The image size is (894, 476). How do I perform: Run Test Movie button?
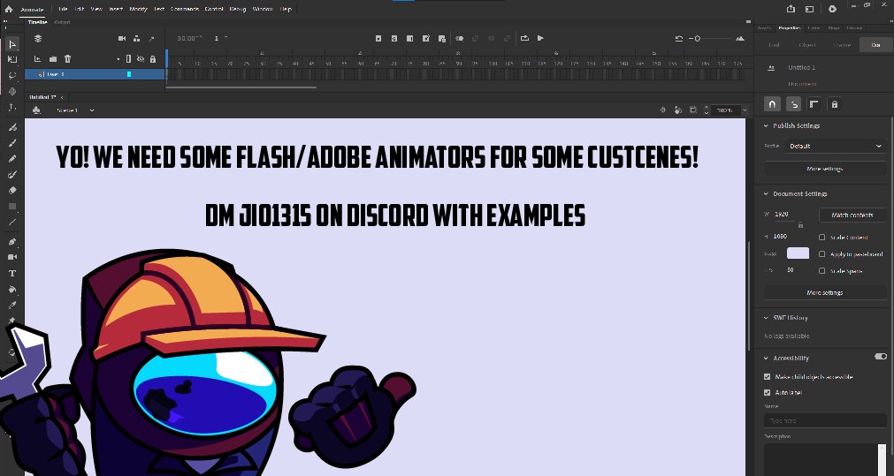pyautogui.click(x=832, y=9)
